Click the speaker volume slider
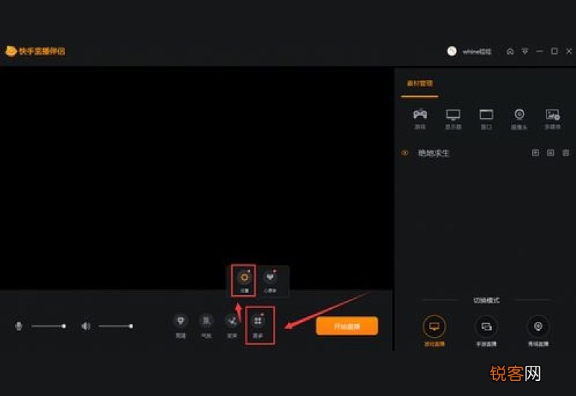 pyautogui.click(x=116, y=326)
